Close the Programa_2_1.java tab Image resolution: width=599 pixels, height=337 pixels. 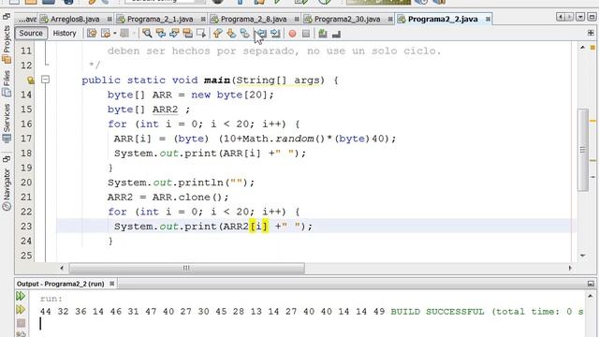[x=203, y=19]
